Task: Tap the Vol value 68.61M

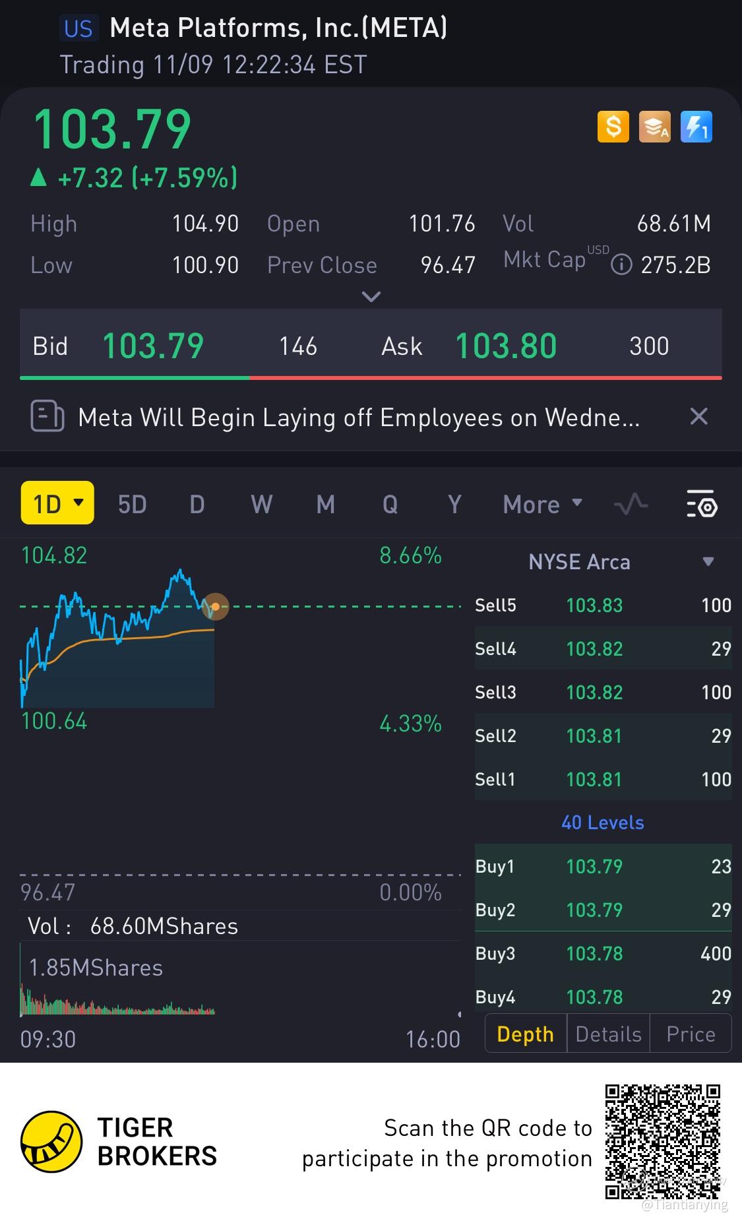Action: (673, 224)
